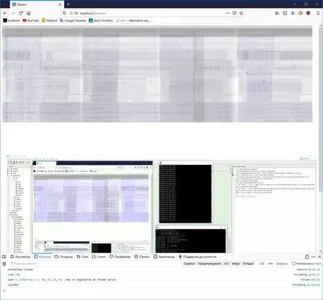Switch to the Хранилище devtools tab

164,257
